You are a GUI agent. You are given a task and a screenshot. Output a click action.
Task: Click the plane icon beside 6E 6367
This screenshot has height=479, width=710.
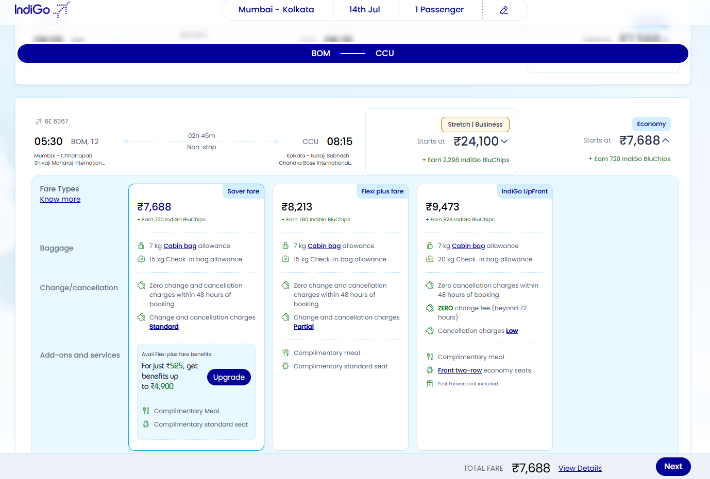(x=38, y=121)
